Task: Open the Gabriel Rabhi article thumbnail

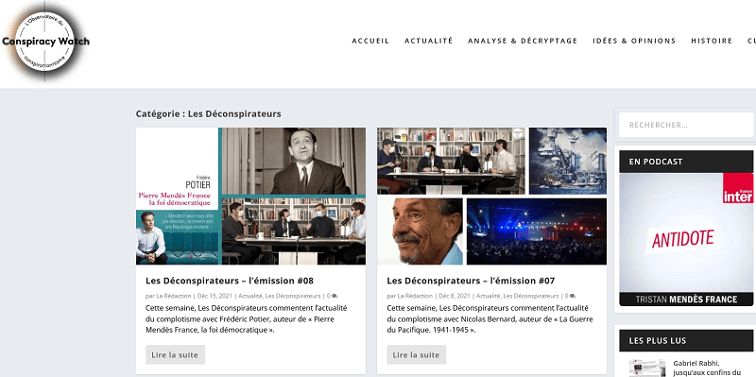Action: [646, 368]
